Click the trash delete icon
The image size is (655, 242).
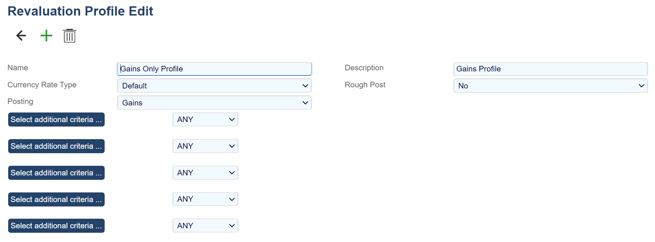pyautogui.click(x=69, y=36)
